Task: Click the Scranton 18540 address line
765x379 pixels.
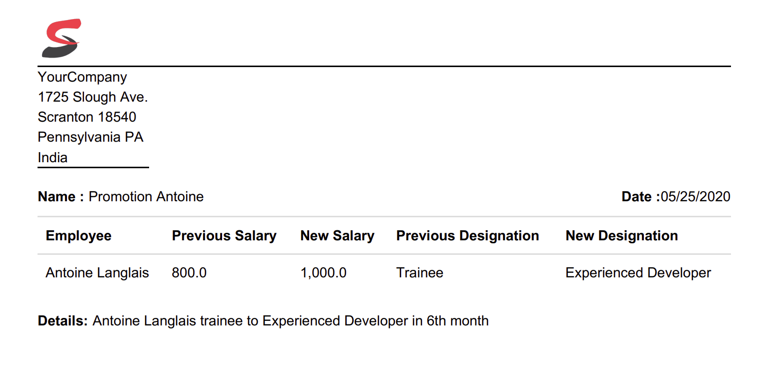Action: pyautogui.click(x=87, y=117)
